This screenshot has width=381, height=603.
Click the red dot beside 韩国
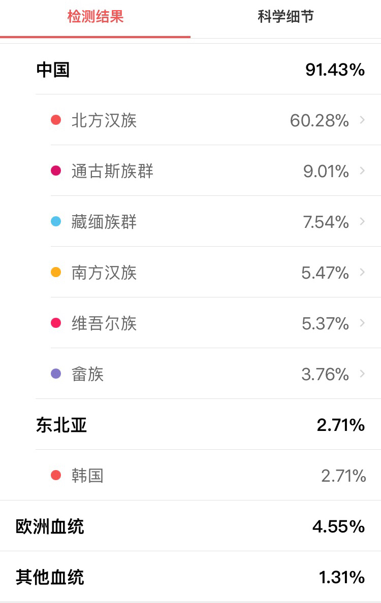[x=56, y=476]
